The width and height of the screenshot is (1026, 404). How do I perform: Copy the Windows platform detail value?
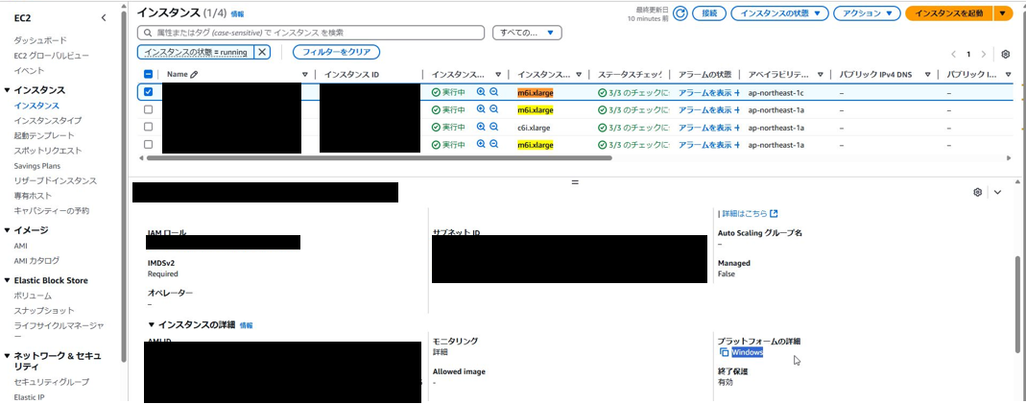pos(724,352)
